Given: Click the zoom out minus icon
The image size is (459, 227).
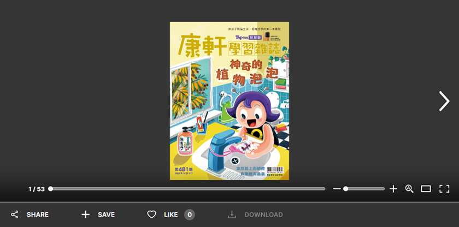Looking at the screenshot, I should coord(337,189).
